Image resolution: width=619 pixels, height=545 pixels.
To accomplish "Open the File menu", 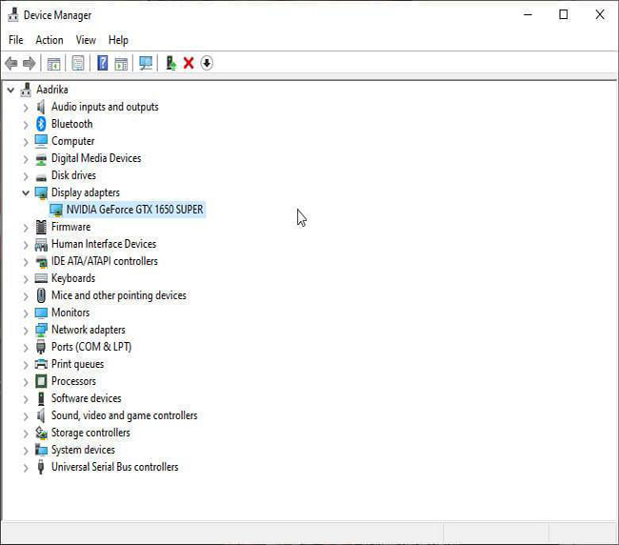I will (15, 40).
